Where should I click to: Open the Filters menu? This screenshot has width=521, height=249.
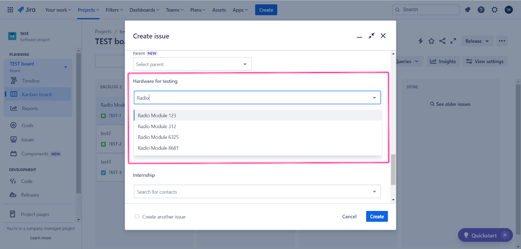(114, 10)
